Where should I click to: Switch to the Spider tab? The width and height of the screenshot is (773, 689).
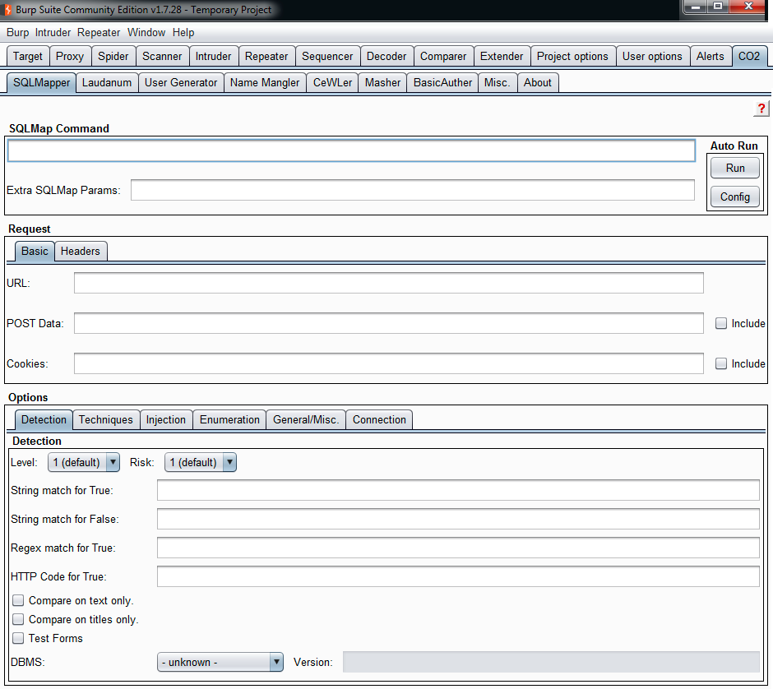point(113,56)
